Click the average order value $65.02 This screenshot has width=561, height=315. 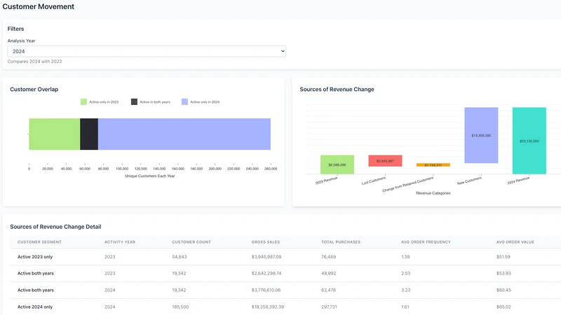pyautogui.click(x=503, y=307)
